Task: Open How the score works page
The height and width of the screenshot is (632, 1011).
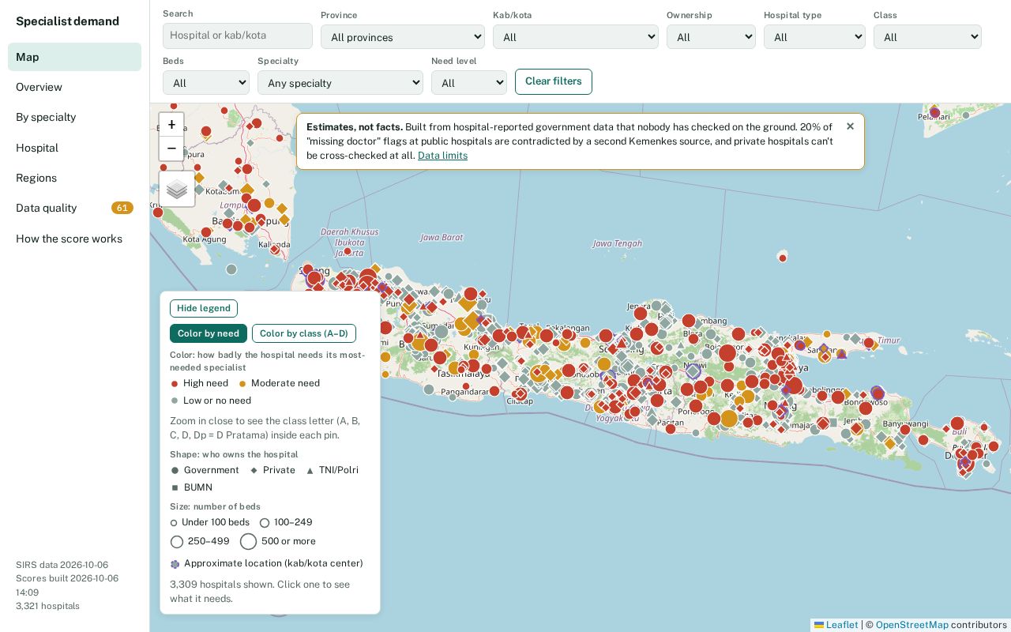Action: [x=74, y=239]
